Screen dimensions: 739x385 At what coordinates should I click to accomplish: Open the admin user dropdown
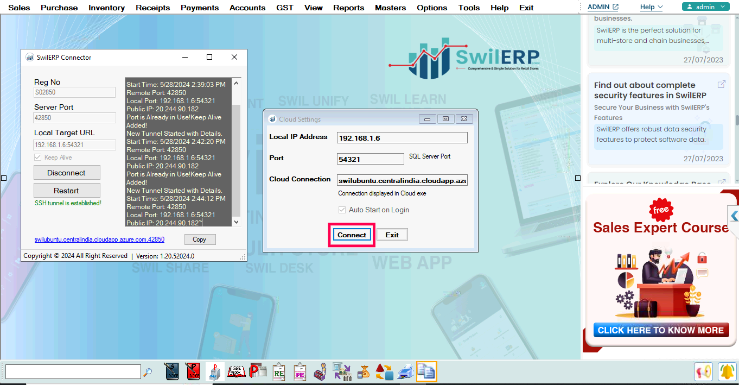tap(705, 7)
